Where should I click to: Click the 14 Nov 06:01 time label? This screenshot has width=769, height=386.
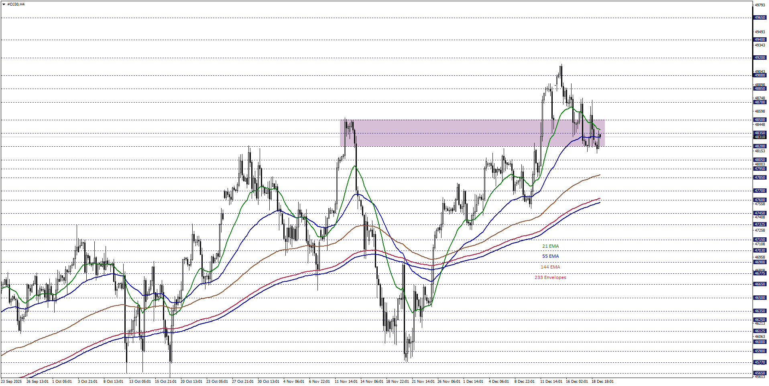(372, 382)
